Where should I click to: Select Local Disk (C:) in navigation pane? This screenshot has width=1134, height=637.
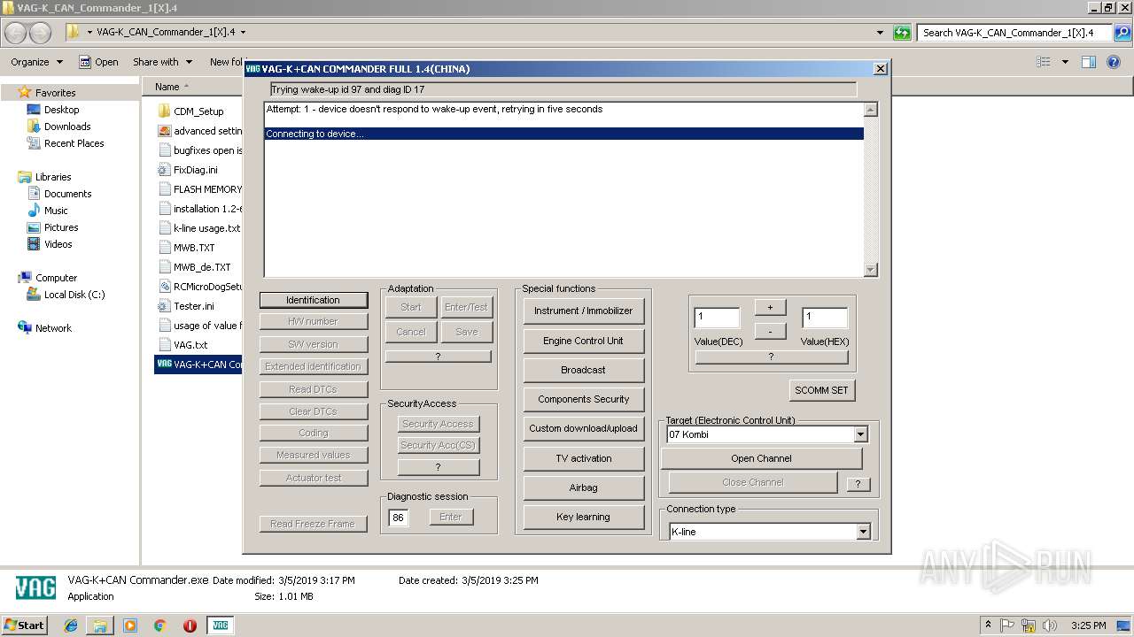[x=74, y=295]
